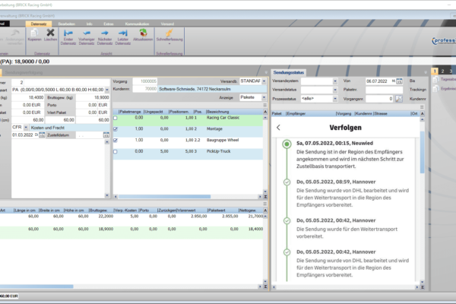This screenshot has width=456, height=304.
Task: Check the PickUp-Truck row checkbox
Action: pyautogui.click(x=116, y=150)
